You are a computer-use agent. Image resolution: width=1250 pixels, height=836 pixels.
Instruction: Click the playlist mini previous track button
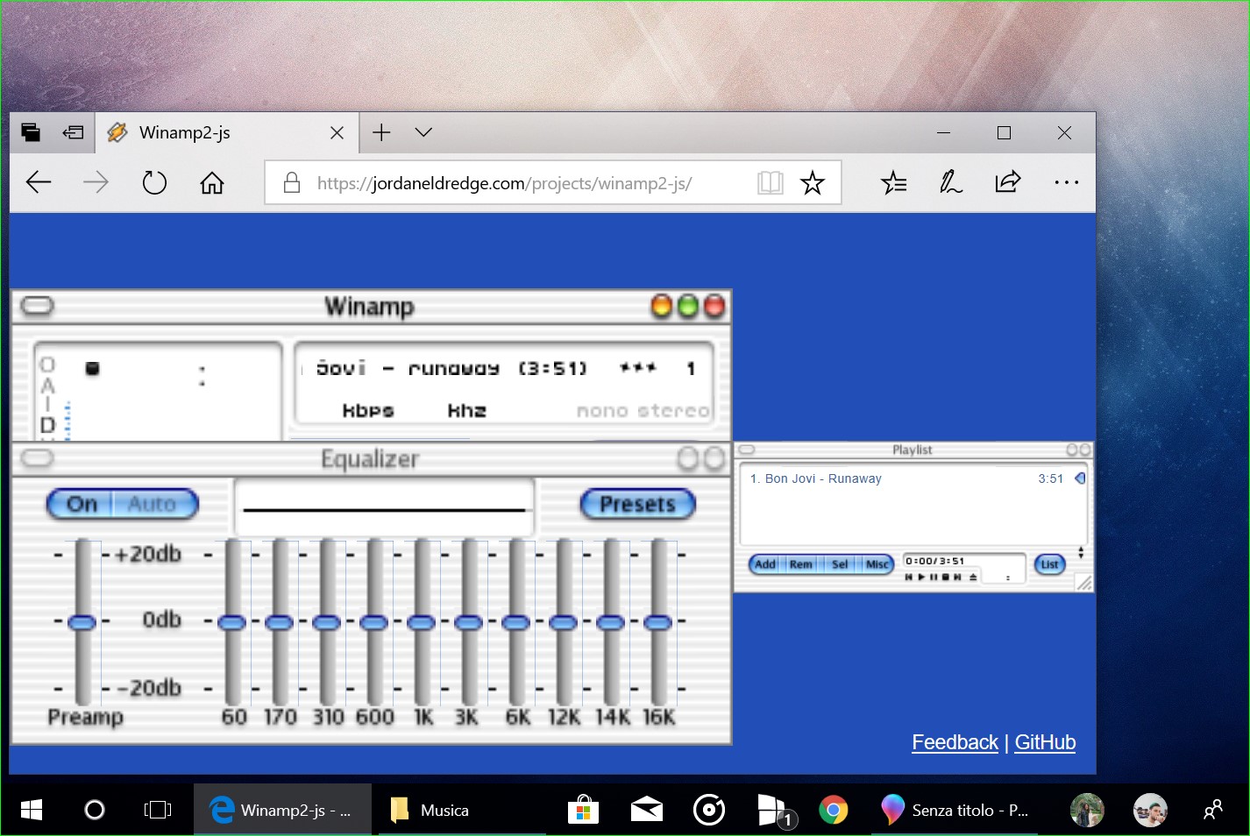(x=909, y=577)
